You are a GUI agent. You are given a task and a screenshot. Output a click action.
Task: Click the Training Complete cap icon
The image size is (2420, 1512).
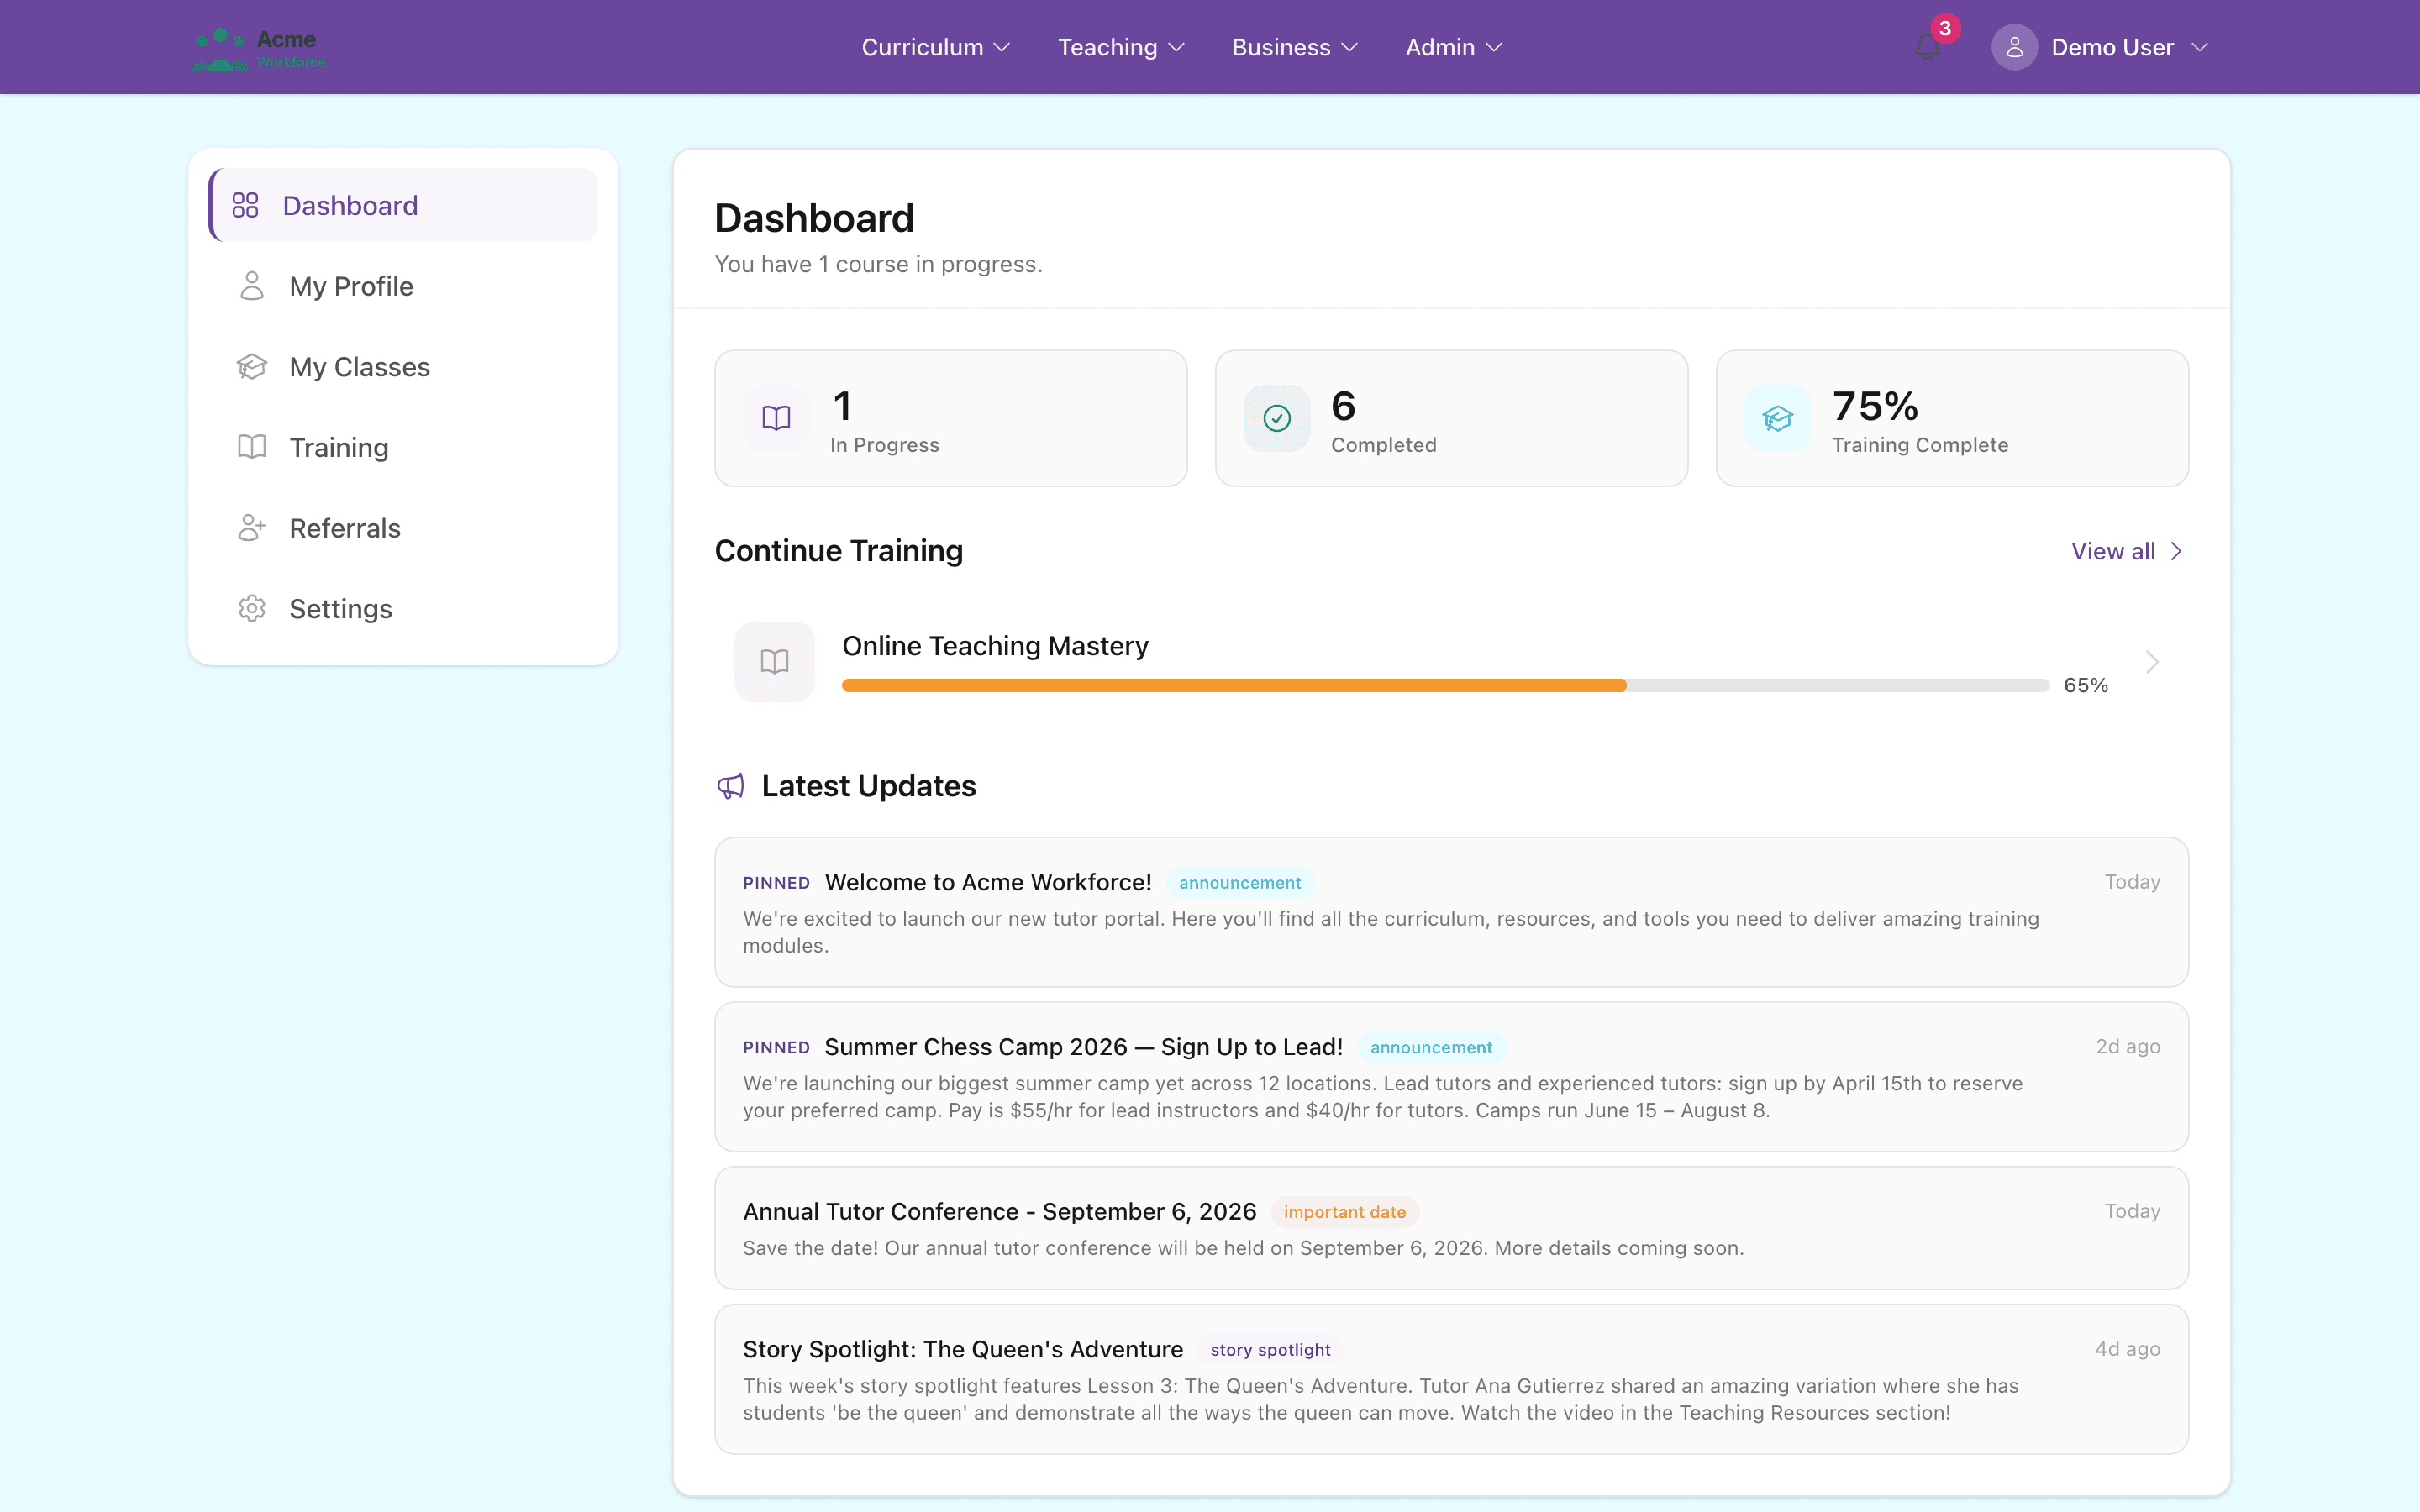[1778, 418]
